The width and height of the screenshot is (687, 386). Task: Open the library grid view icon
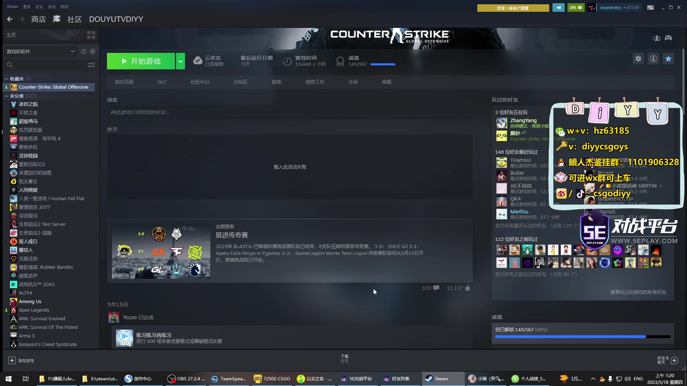(x=91, y=35)
